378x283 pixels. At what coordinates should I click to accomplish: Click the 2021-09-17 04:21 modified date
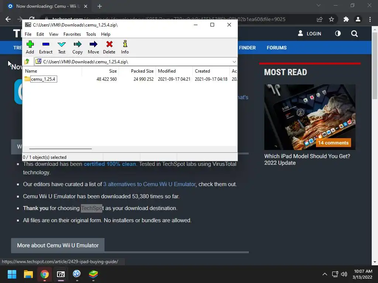tap(174, 79)
